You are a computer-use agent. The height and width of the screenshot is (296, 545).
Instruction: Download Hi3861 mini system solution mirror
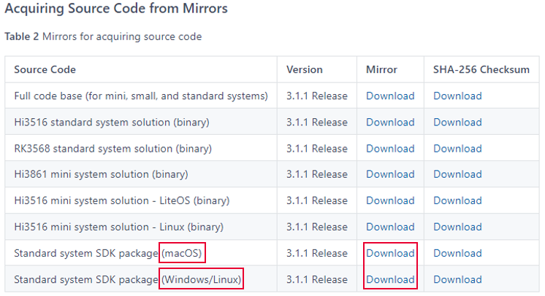390,174
